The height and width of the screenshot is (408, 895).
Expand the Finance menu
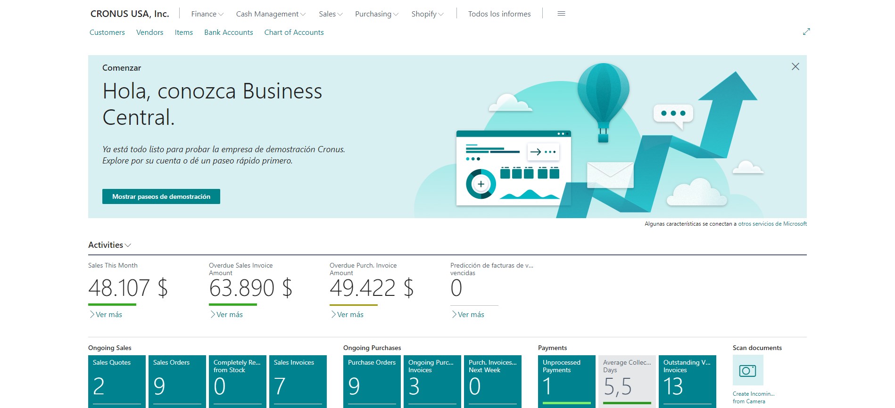pos(207,14)
